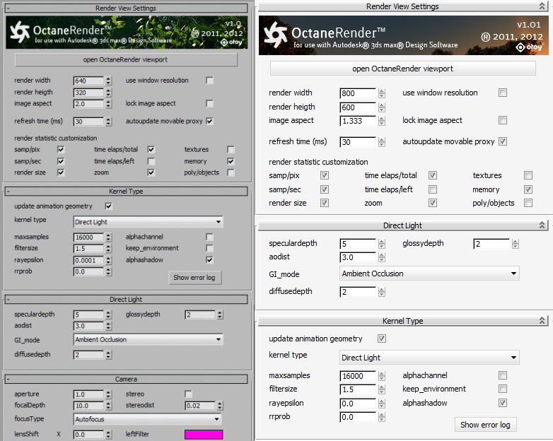
Task: Click right diffusedepth spinner arrows
Action: (382, 292)
